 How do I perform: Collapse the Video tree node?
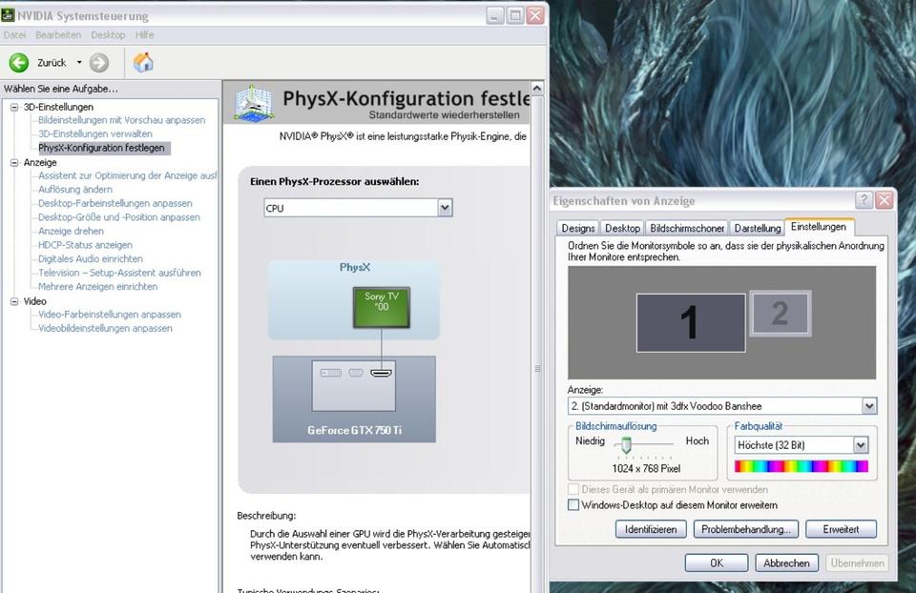pos(14,301)
